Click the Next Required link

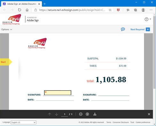pyautogui.click(x=137, y=29)
